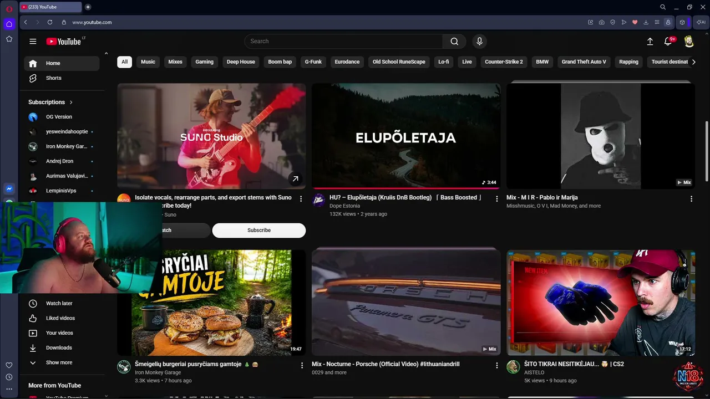Open options menu for Mix - M I R
The width and height of the screenshot is (710, 399).
coord(691,198)
